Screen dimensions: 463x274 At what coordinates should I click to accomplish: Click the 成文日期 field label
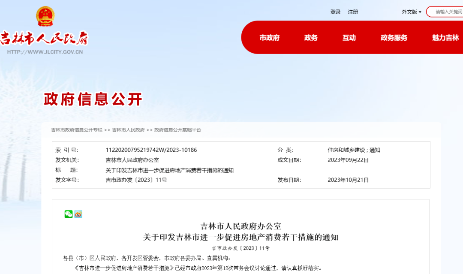(289, 160)
